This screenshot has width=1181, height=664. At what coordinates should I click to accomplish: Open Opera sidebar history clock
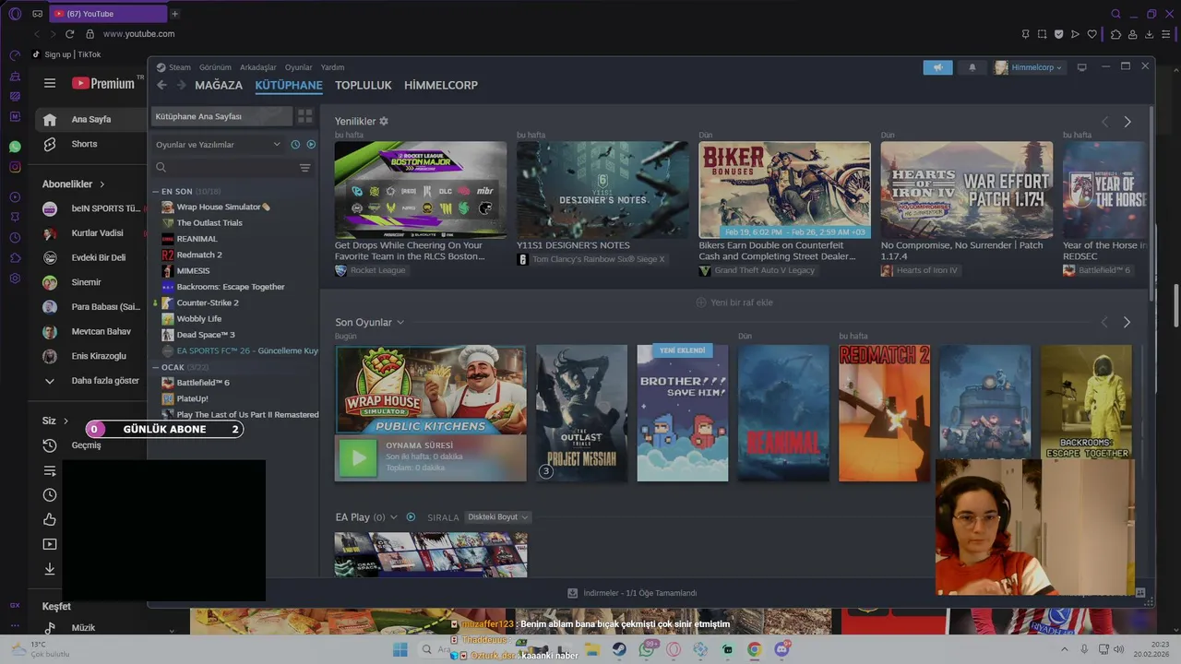(15, 237)
